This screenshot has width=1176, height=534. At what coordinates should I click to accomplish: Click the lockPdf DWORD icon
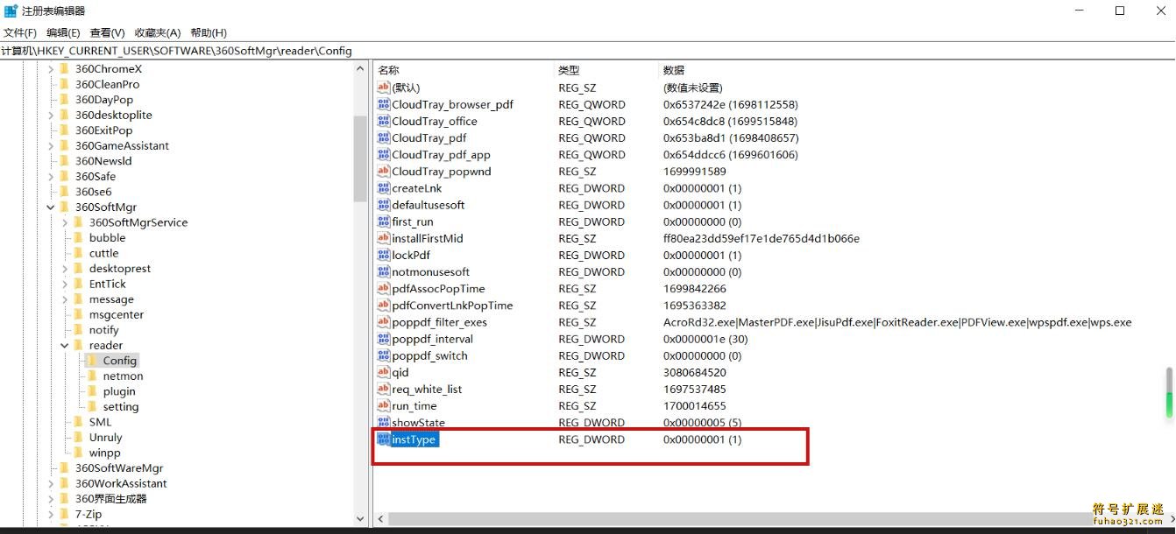tap(383, 255)
